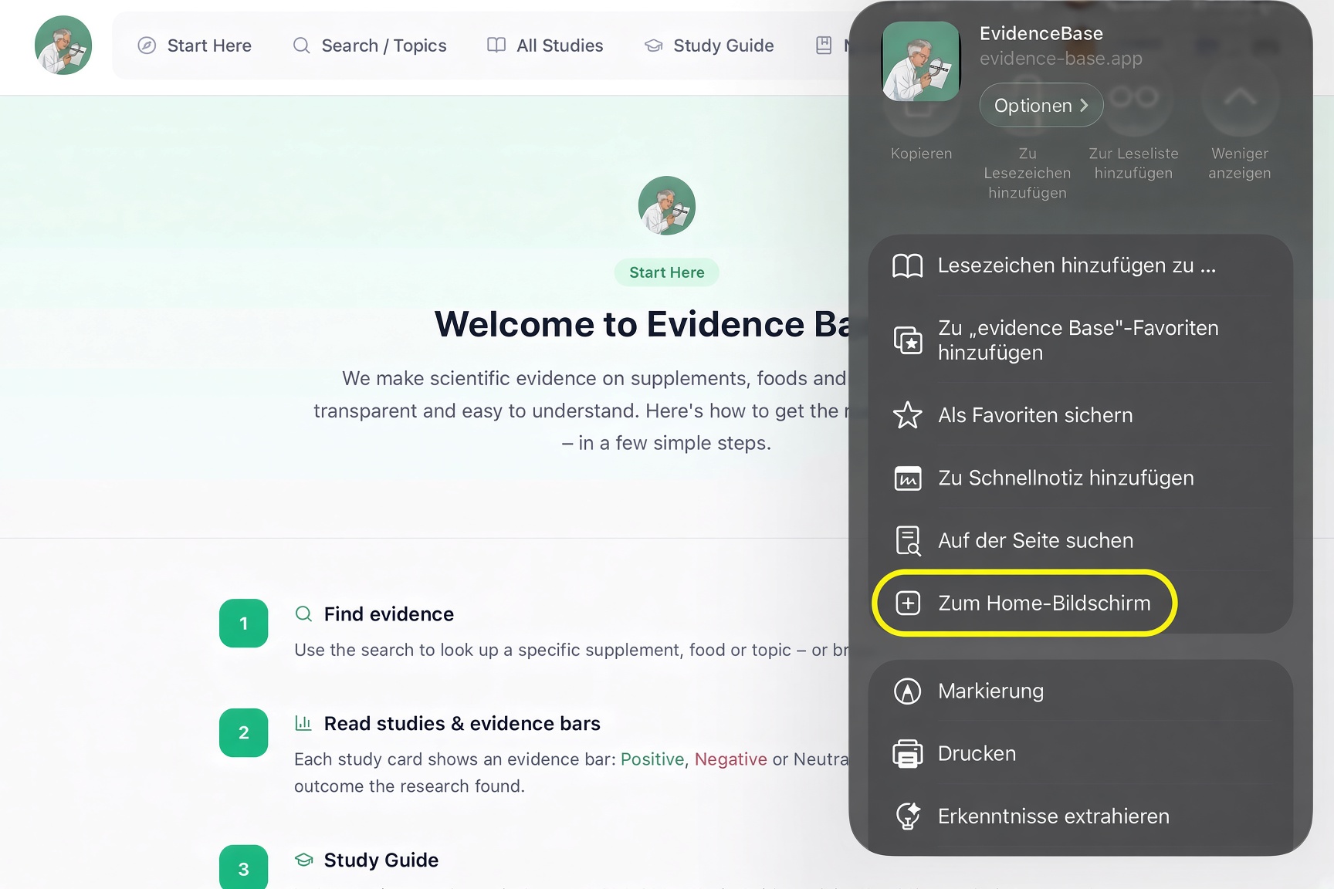Click the starred-pages icon for evidence Base Favoriten

pos(908,340)
